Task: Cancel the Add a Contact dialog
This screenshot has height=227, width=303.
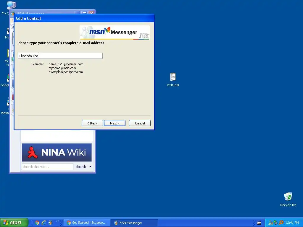Action: [x=140, y=123]
